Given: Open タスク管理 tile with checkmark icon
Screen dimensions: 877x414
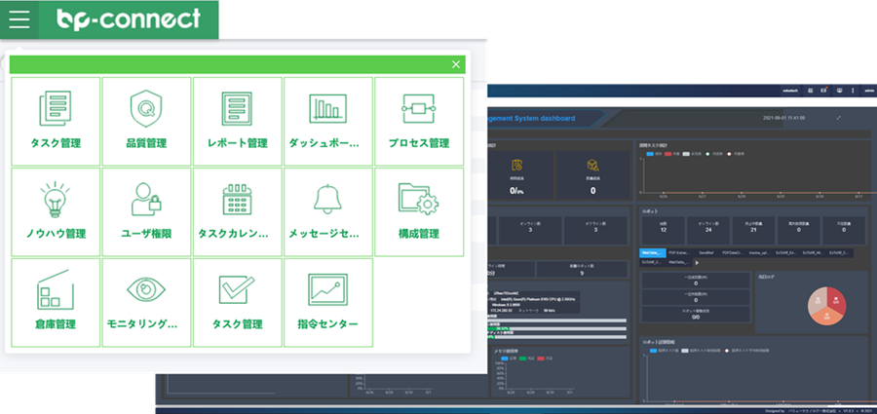Looking at the screenshot, I should (237, 302).
